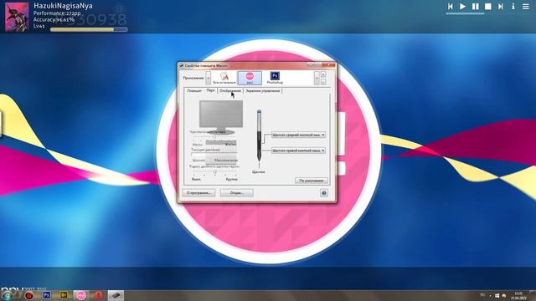Open the red round recorder taskbar icon
The height and width of the screenshot is (301, 536).
tap(29, 295)
